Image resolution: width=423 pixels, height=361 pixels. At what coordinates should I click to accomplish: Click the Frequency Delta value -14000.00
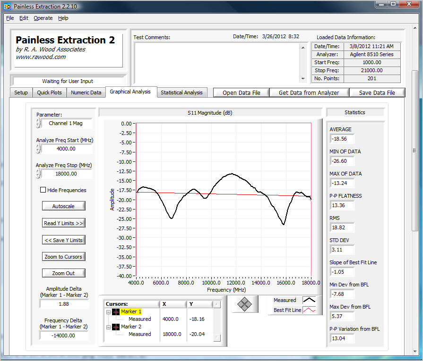coord(64,336)
